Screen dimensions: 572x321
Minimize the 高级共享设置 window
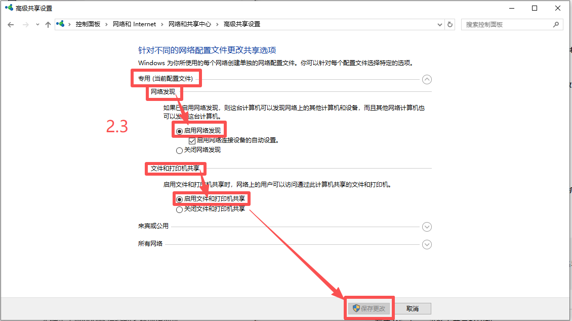coord(512,8)
